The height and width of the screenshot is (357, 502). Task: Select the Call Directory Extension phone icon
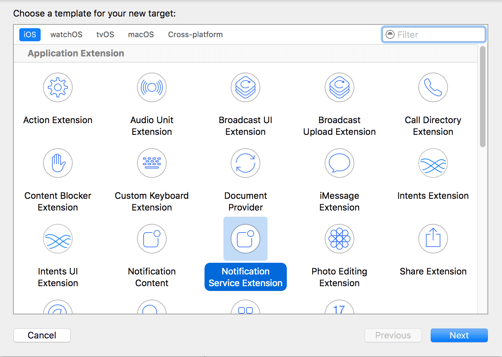(x=433, y=87)
